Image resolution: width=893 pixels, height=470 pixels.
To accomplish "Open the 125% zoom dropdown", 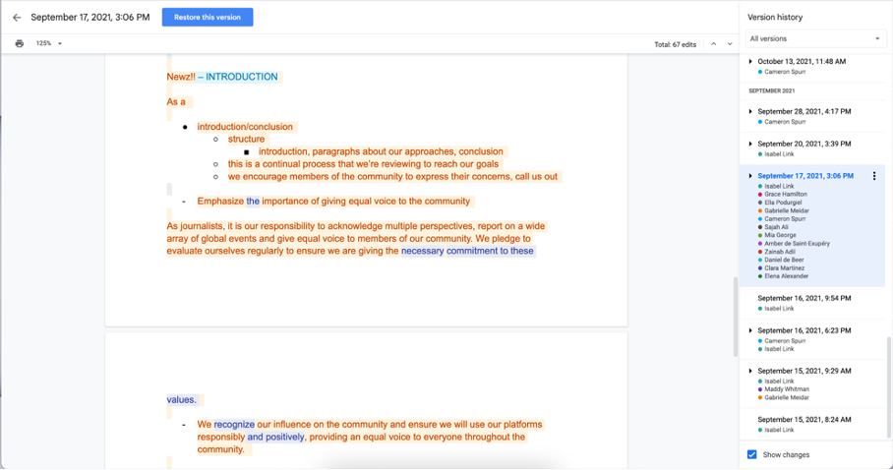I will click(x=49, y=43).
